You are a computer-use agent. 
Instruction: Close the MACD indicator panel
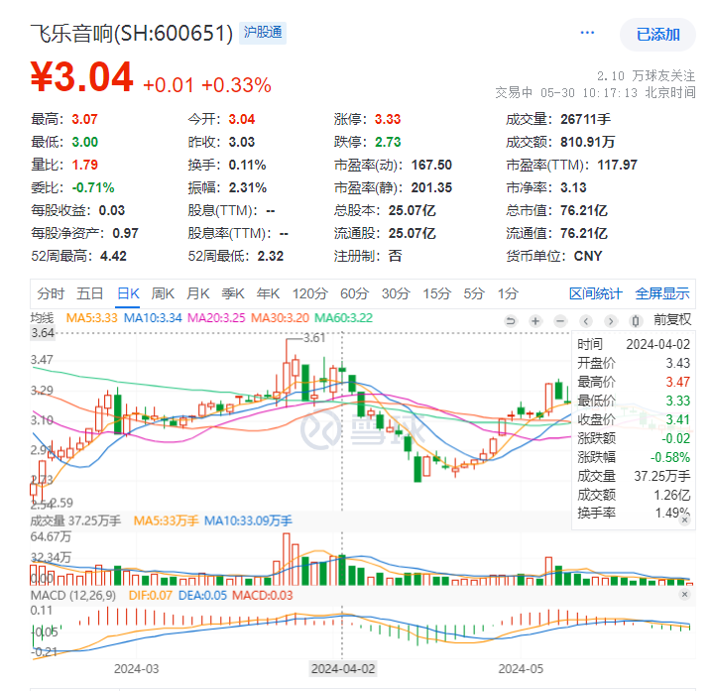coord(684,595)
